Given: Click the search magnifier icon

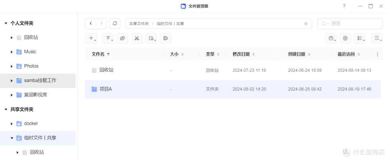Looking at the screenshot, I should pos(324,24).
